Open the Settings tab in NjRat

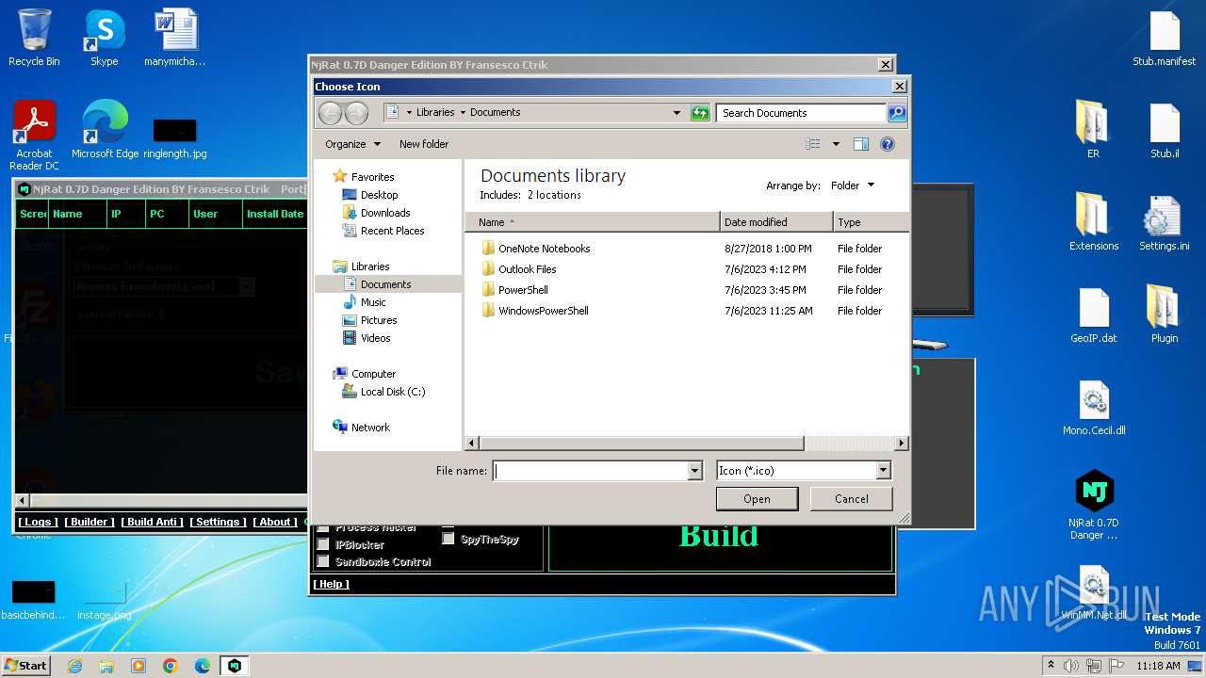[x=218, y=522]
